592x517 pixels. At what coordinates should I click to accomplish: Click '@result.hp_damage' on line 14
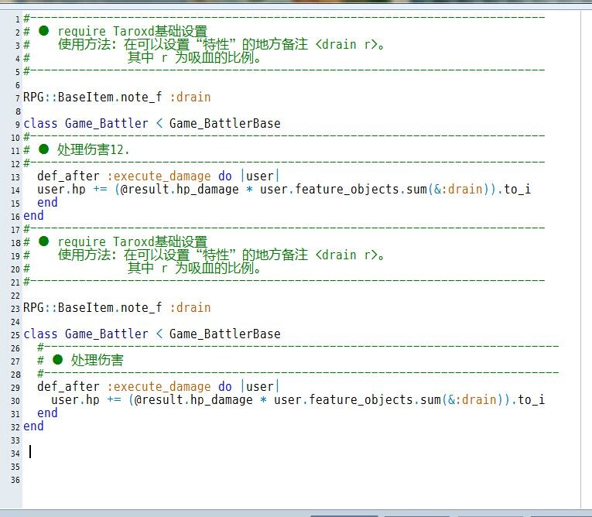180,189
